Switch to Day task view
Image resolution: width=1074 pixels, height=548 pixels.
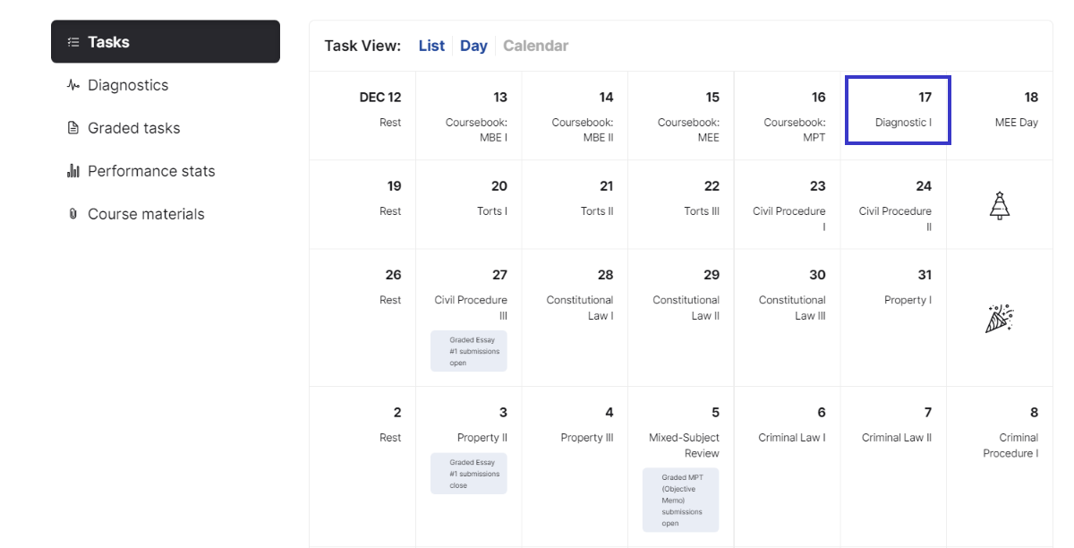point(473,46)
